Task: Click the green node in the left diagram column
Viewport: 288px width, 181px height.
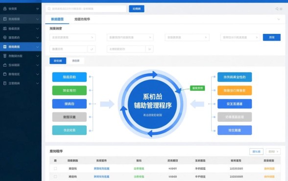Action: (x=70, y=90)
